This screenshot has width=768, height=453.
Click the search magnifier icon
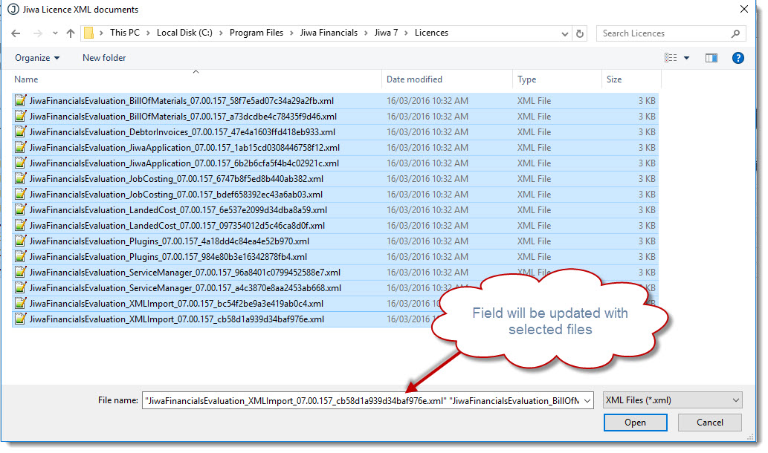[x=735, y=33]
